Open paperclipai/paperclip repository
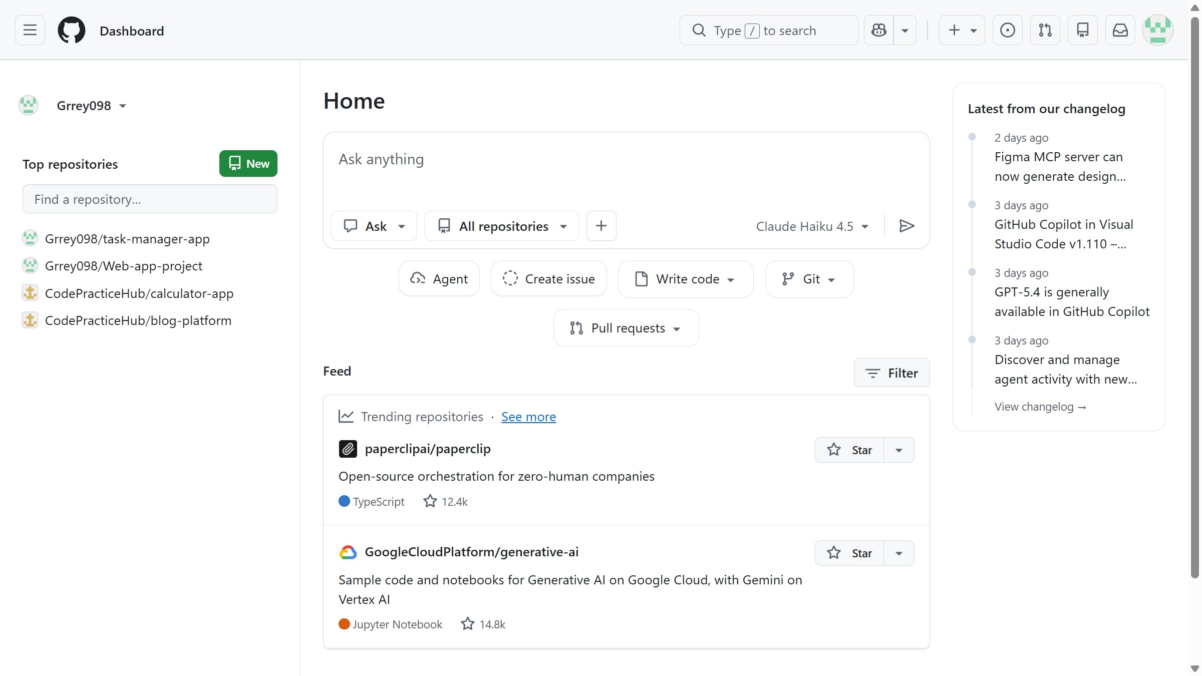The height and width of the screenshot is (676, 1202). coord(428,449)
